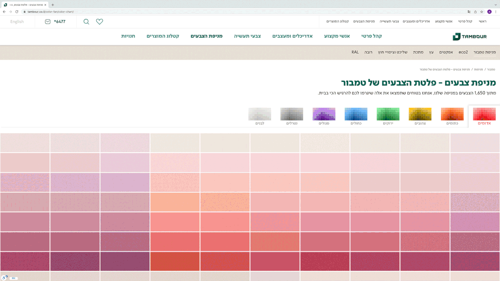Click the envelope contact icon beside *6477

47,21
